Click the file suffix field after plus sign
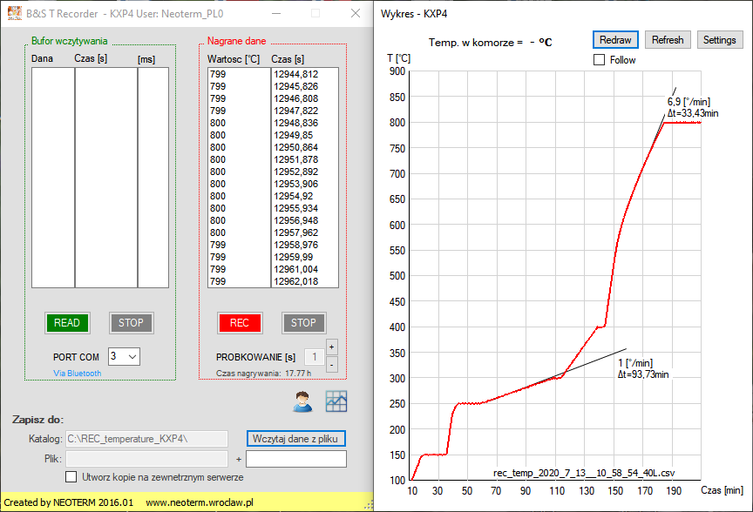The width and height of the screenshot is (753, 512). coord(296,459)
